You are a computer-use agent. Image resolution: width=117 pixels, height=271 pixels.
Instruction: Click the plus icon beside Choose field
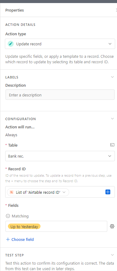point(8,239)
